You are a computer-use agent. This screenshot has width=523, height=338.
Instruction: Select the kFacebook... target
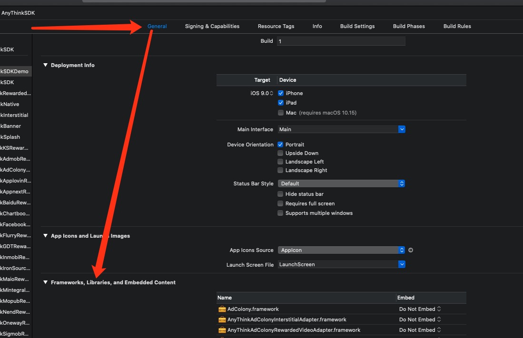click(x=16, y=225)
